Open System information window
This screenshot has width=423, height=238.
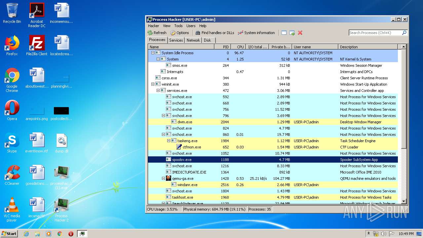click(256, 33)
